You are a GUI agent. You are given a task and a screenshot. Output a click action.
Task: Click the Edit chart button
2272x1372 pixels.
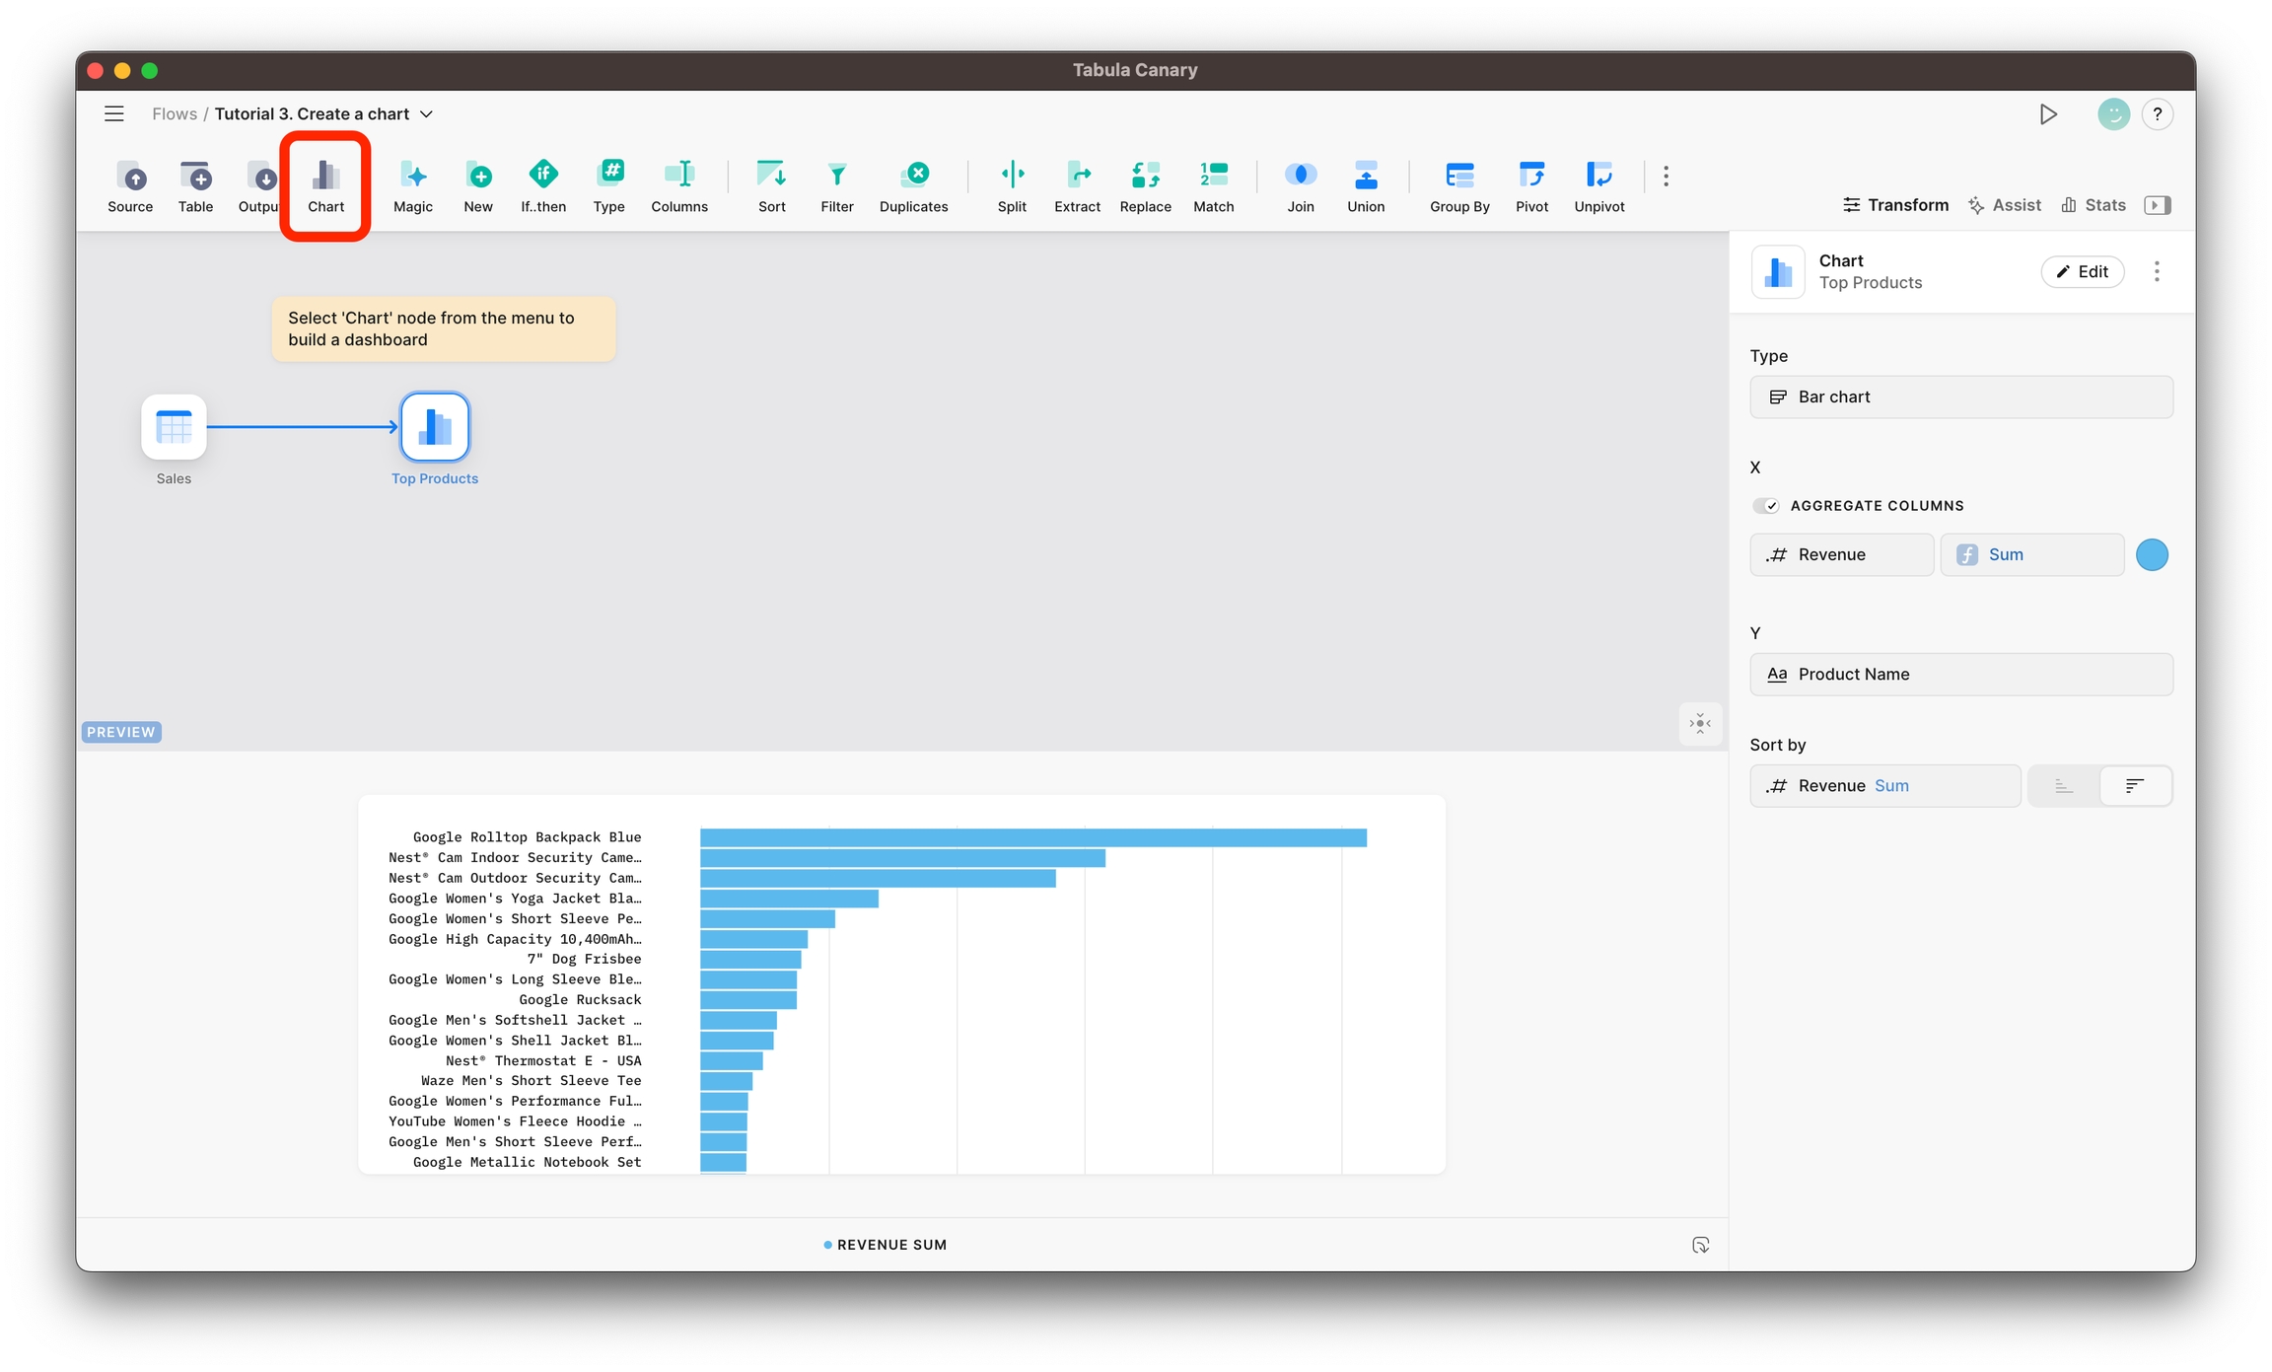2082,271
